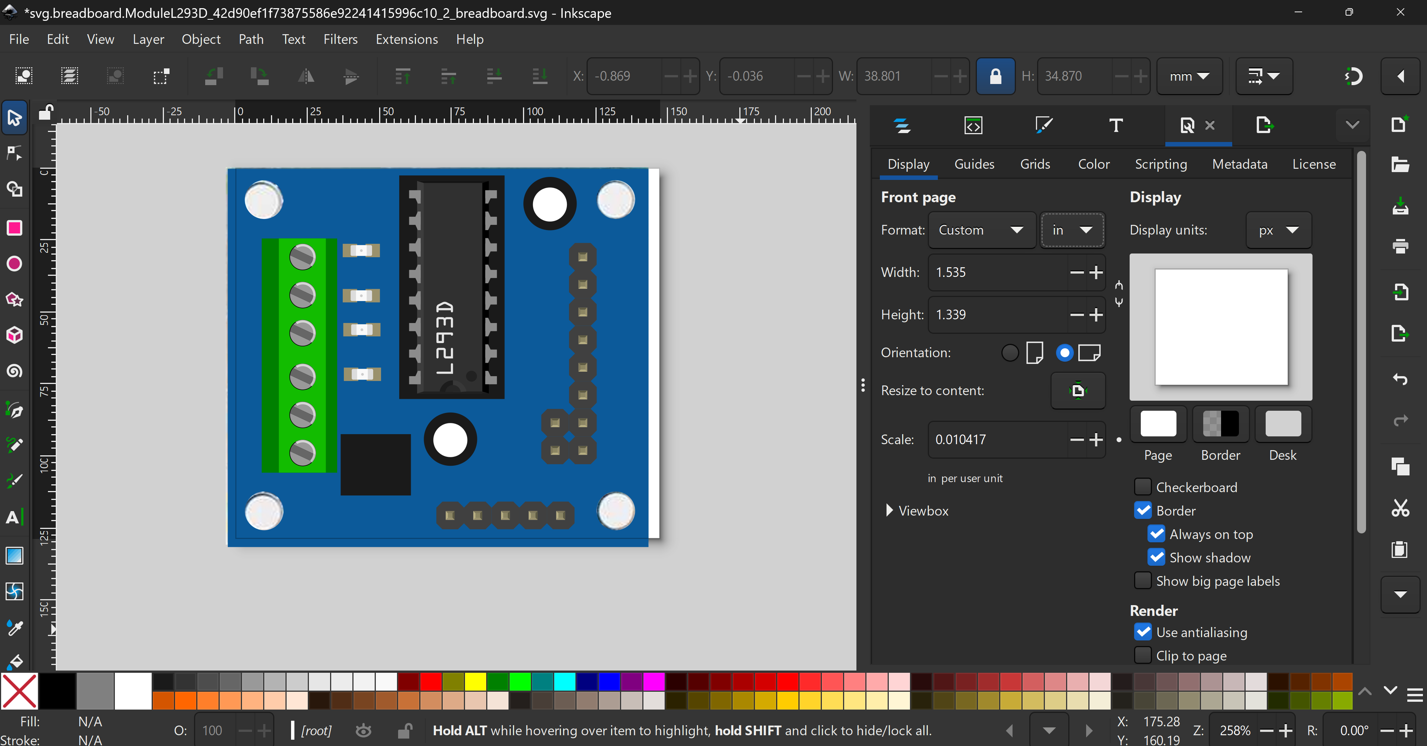Select the Rectangle tool
This screenshot has height=746, width=1427.
click(14, 228)
